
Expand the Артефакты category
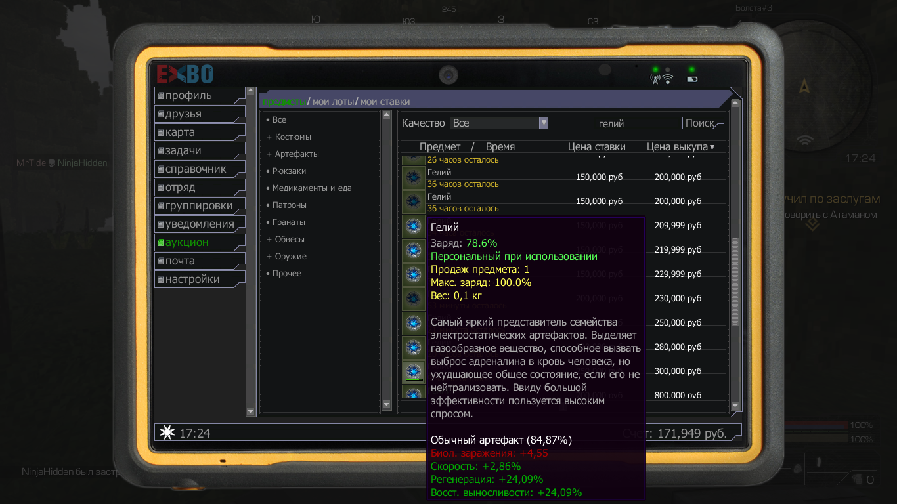click(292, 154)
